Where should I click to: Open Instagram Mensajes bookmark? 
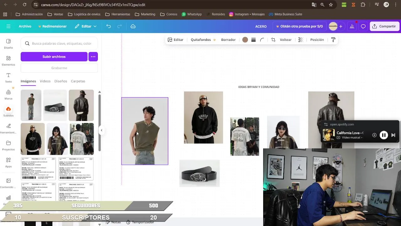pyautogui.click(x=247, y=14)
